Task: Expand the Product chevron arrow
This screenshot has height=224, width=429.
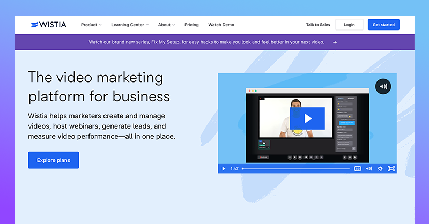Action: pyautogui.click(x=100, y=25)
